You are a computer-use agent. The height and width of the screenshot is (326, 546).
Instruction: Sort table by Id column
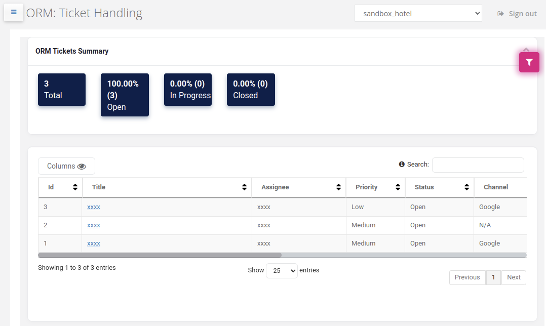(60, 187)
